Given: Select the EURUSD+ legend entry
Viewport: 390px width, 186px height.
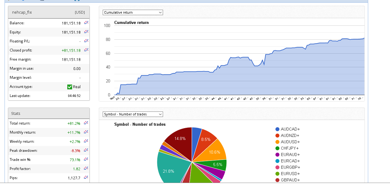Looking at the screenshot, I should coord(290,174).
